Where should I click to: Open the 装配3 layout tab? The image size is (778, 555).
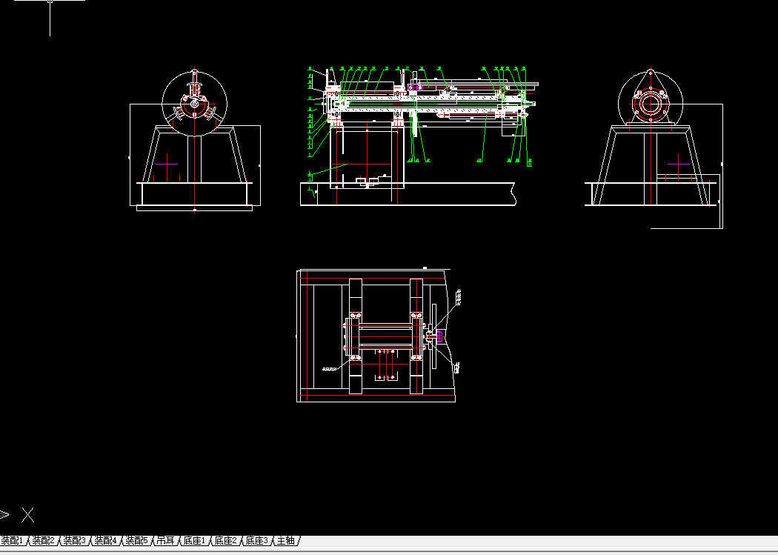pos(74,541)
